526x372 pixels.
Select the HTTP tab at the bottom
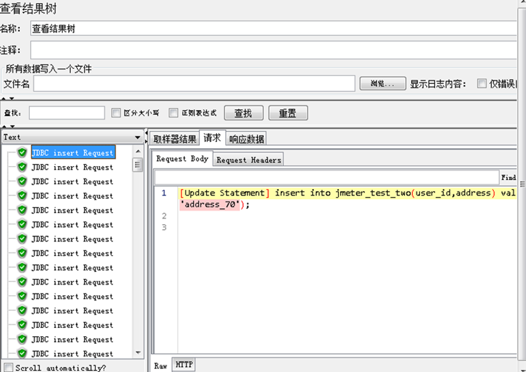(184, 364)
